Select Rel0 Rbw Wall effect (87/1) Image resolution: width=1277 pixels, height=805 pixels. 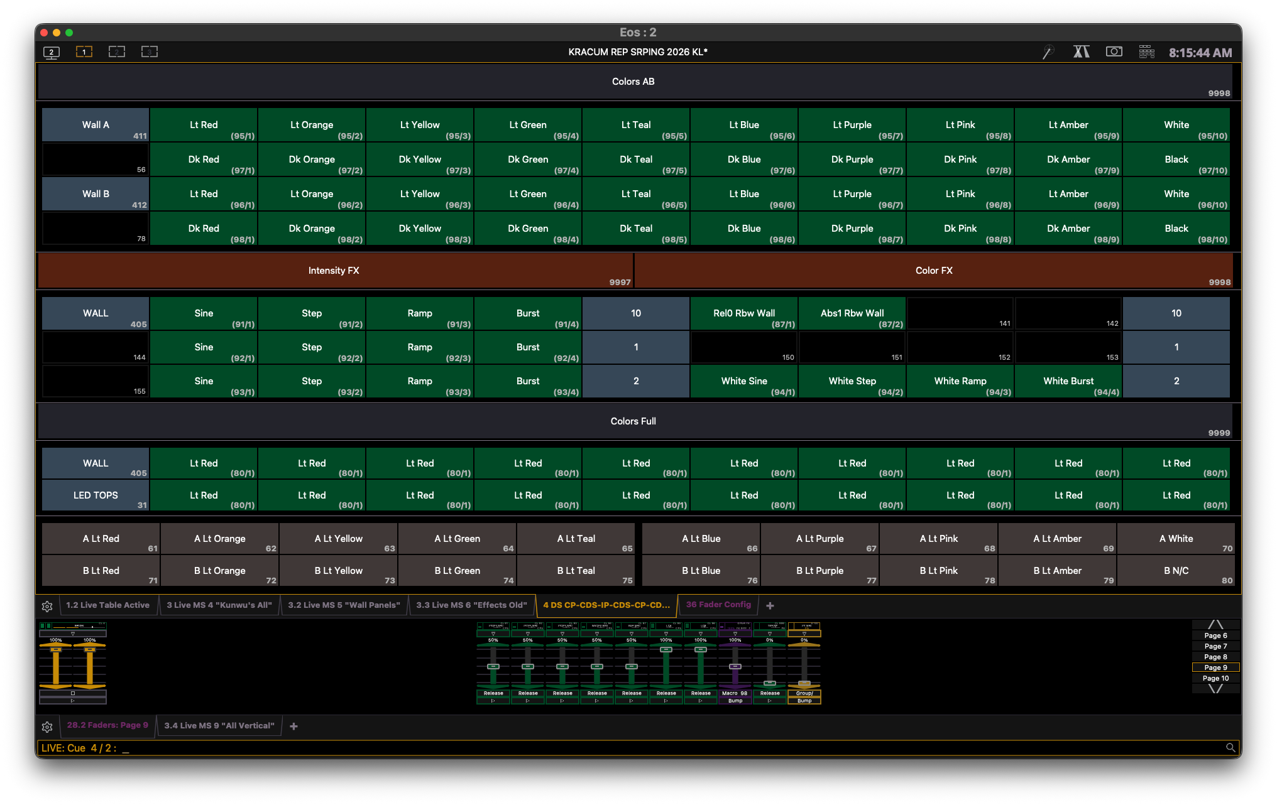pyautogui.click(x=744, y=313)
